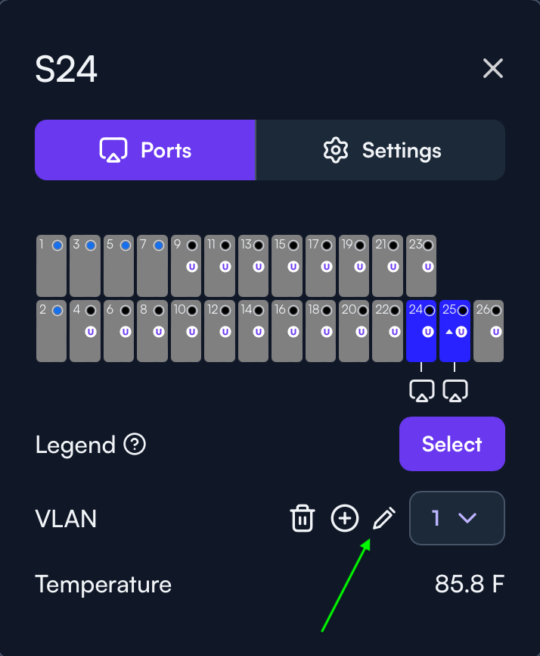The width and height of the screenshot is (540, 656).
Task: Switch to the Ports tab
Action: (x=145, y=150)
